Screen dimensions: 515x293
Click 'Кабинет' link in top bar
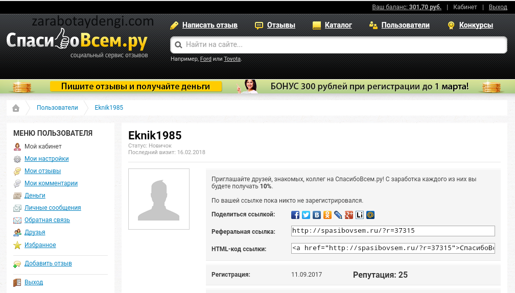tap(465, 7)
